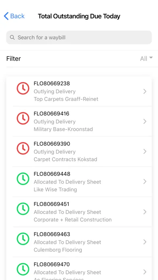
Task: Click the green clock icon for FLO80669451
Action: tap(23, 209)
